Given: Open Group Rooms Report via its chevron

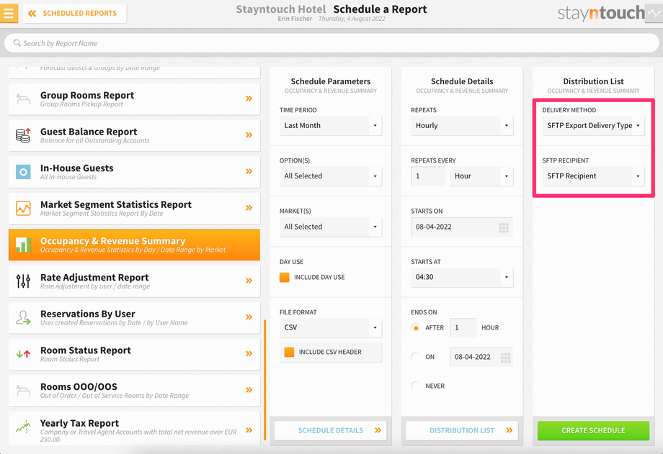Looking at the screenshot, I should [x=249, y=99].
